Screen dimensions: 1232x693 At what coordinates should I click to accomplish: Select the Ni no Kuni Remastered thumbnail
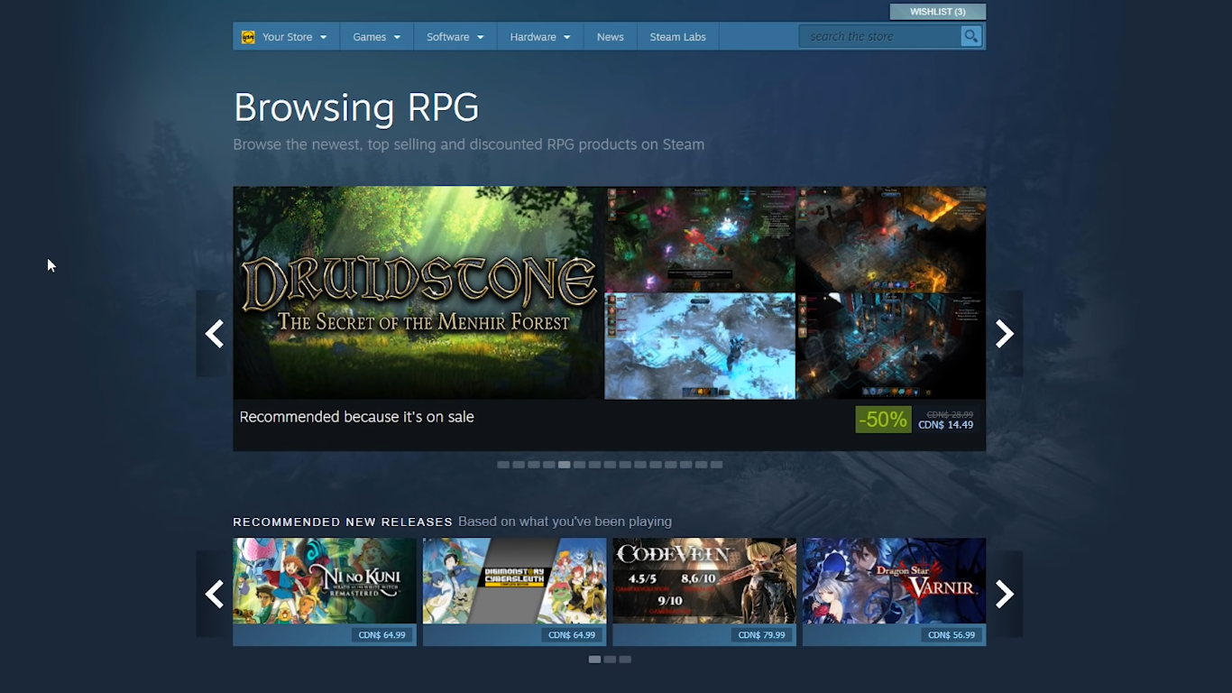[x=325, y=580]
